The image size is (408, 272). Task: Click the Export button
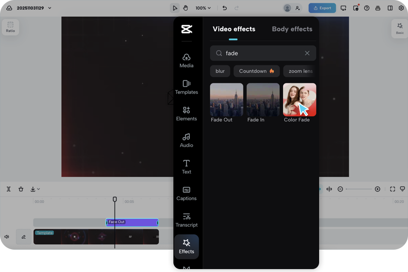click(x=322, y=8)
